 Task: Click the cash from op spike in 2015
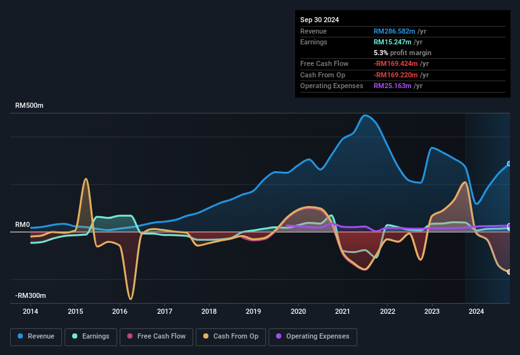click(x=86, y=179)
